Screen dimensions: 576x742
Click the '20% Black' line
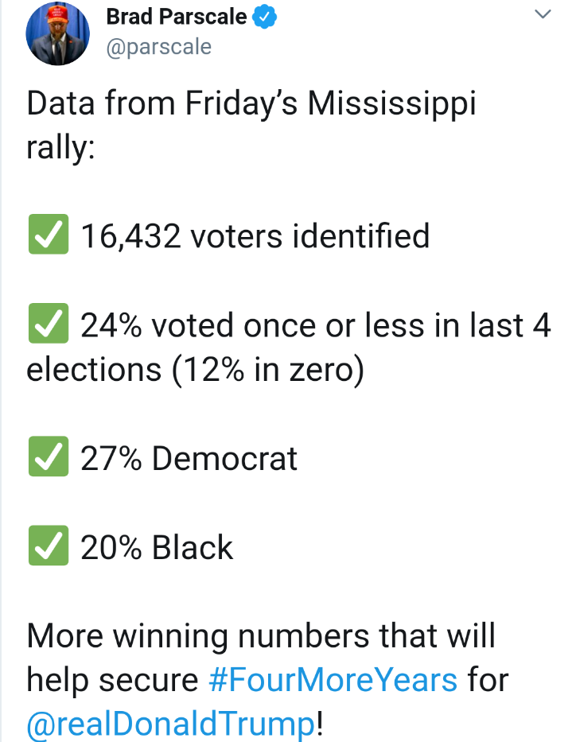point(157,547)
